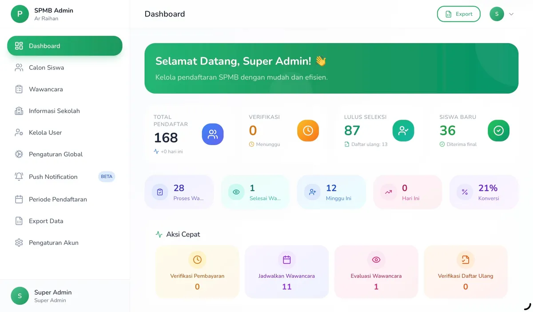The height and width of the screenshot is (312, 533).
Task: Expand the profile dropdown in top right
Action: coord(511,14)
